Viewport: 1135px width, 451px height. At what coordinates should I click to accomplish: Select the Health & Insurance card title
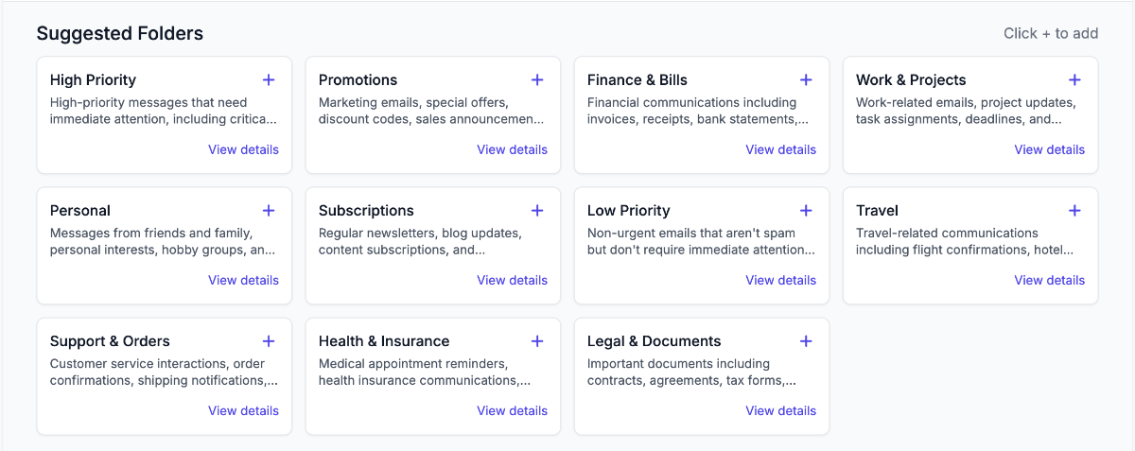[x=384, y=341]
